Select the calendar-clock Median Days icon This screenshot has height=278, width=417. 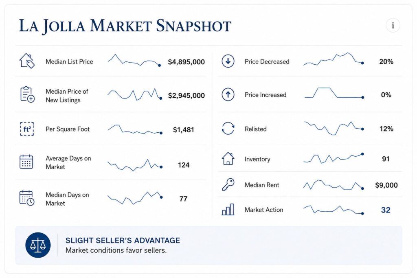pyautogui.click(x=27, y=198)
